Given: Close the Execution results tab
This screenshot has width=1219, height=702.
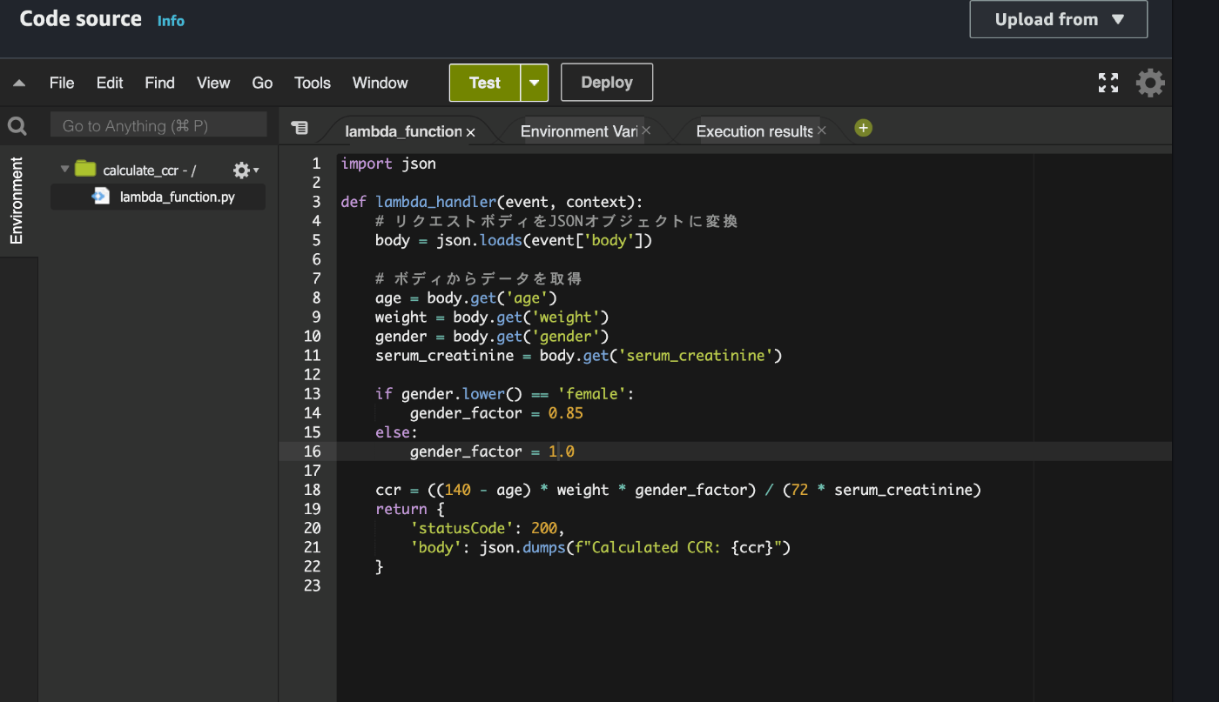Looking at the screenshot, I should tap(822, 131).
